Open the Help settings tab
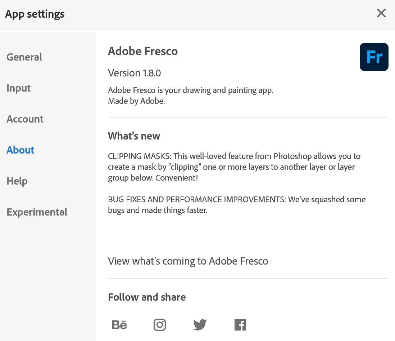The width and height of the screenshot is (395, 341). (x=17, y=181)
